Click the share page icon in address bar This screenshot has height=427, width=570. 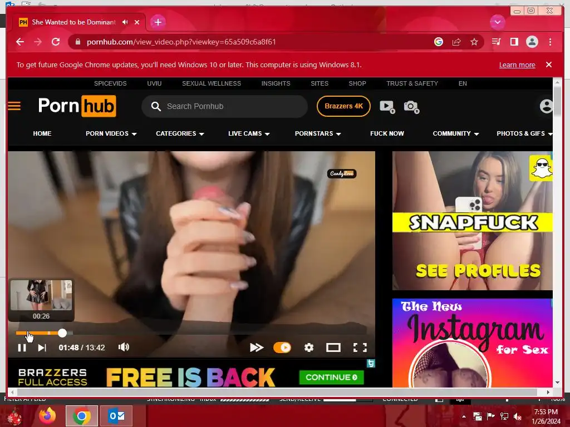pyautogui.click(x=456, y=42)
